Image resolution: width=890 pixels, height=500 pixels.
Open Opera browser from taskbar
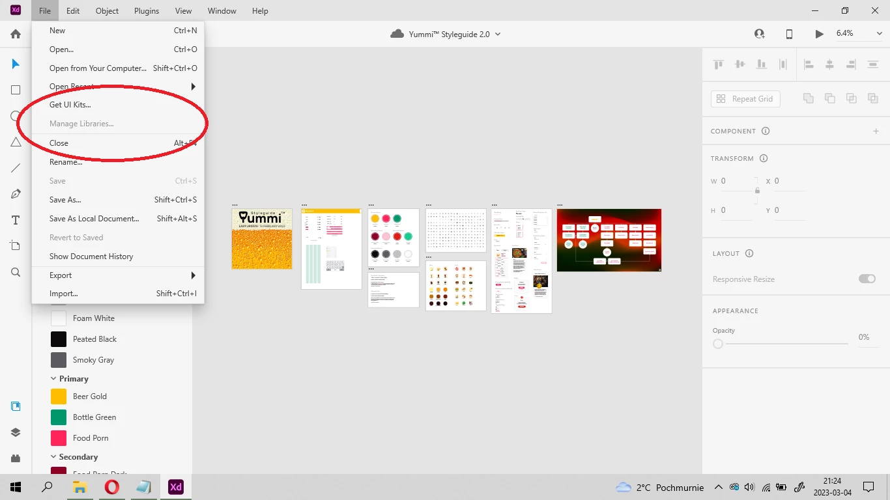(111, 487)
